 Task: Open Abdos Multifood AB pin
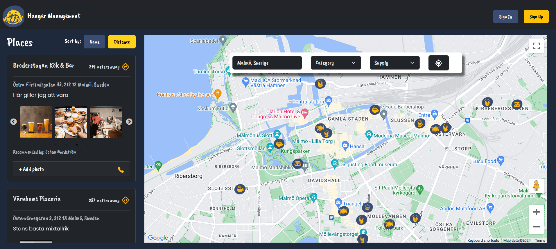click(x=490, y=208)
